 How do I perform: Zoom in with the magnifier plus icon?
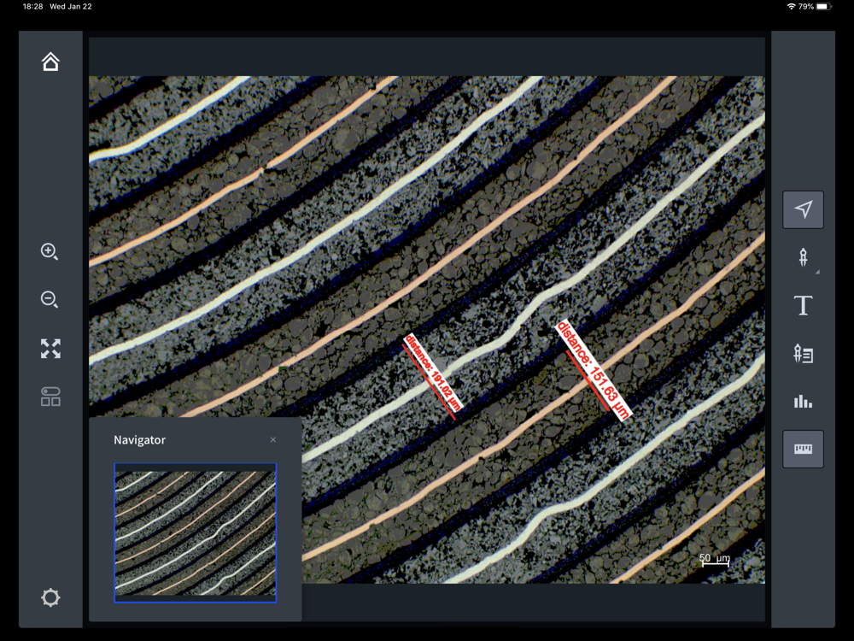50,251
